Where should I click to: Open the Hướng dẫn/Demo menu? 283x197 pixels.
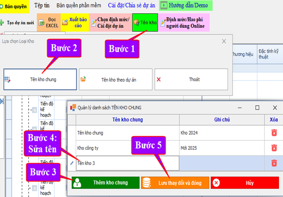[186, 6]
